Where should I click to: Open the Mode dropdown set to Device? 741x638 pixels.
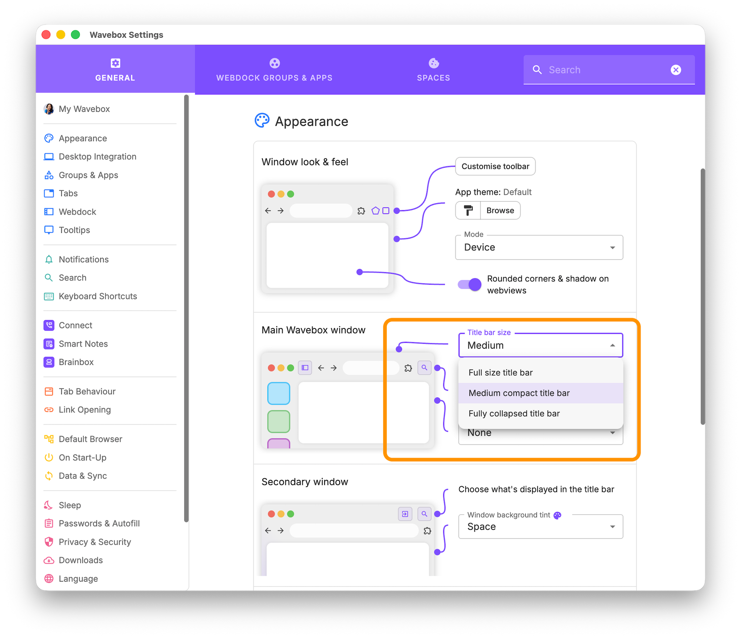(x=539, y=247)
